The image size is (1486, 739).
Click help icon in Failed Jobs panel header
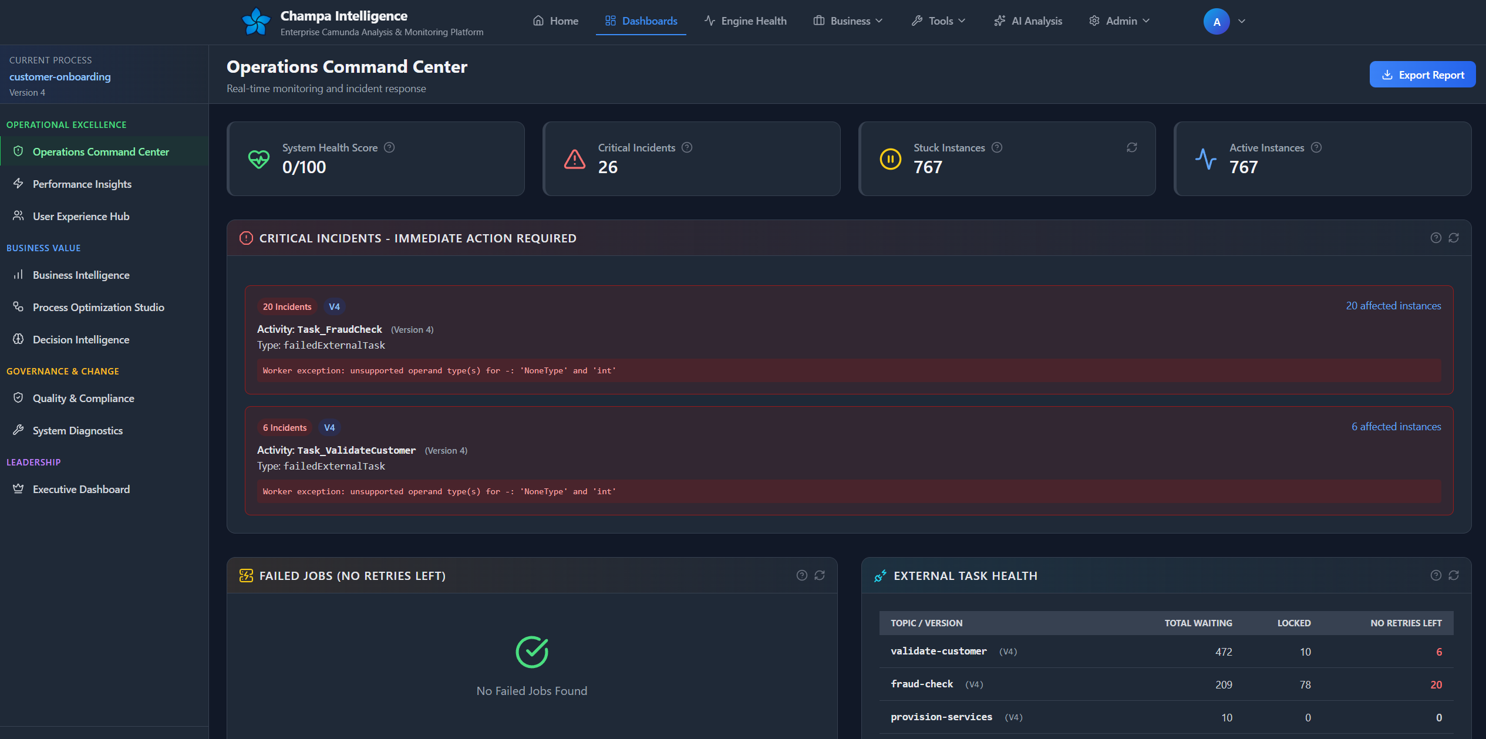(801, 575)
